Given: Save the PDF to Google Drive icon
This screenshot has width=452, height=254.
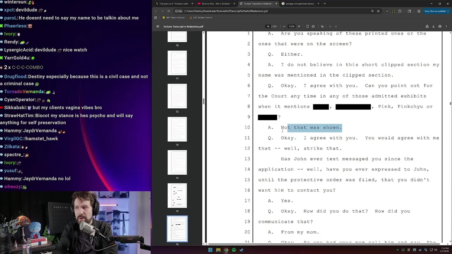Looking at the screenshot, I should 427,26.
